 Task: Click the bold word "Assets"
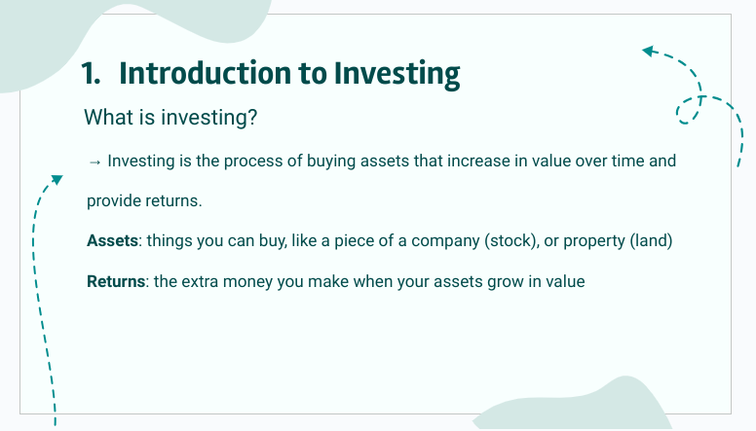[x=112, y=240]
